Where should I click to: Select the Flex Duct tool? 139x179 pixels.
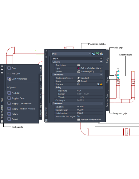(14, 74)
